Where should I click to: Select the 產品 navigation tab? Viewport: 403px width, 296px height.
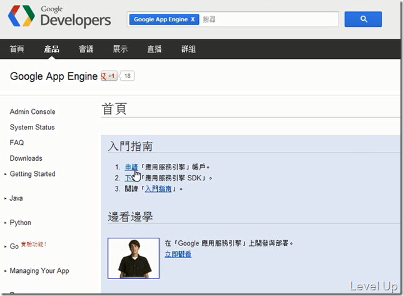pyautogui.click(x=51, y=49)
